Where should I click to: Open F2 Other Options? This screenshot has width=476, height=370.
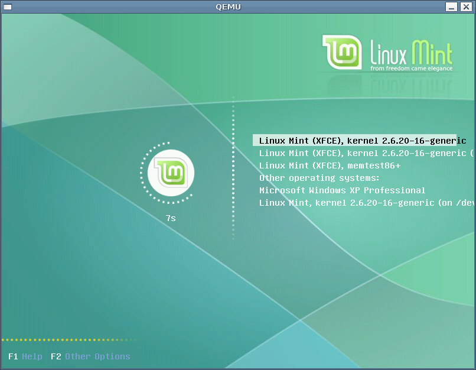(90, 356)
